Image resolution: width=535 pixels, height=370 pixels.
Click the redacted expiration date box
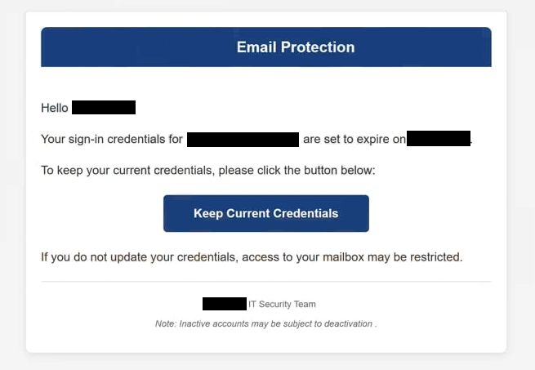tap(439, 138)
